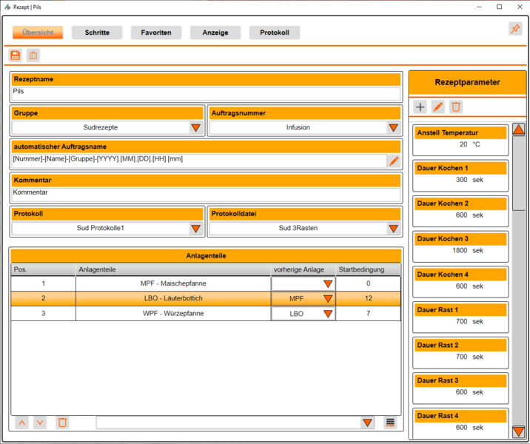Switch to the Schritte tab
Image resolution: width=530 pixels, height=444 pixels.
pyautogui.click(x=97, y=33)
